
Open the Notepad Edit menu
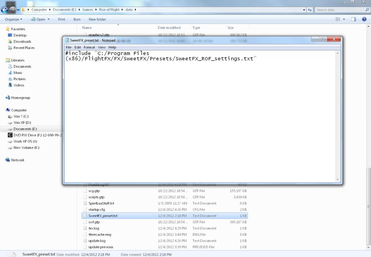coord(78,47)
